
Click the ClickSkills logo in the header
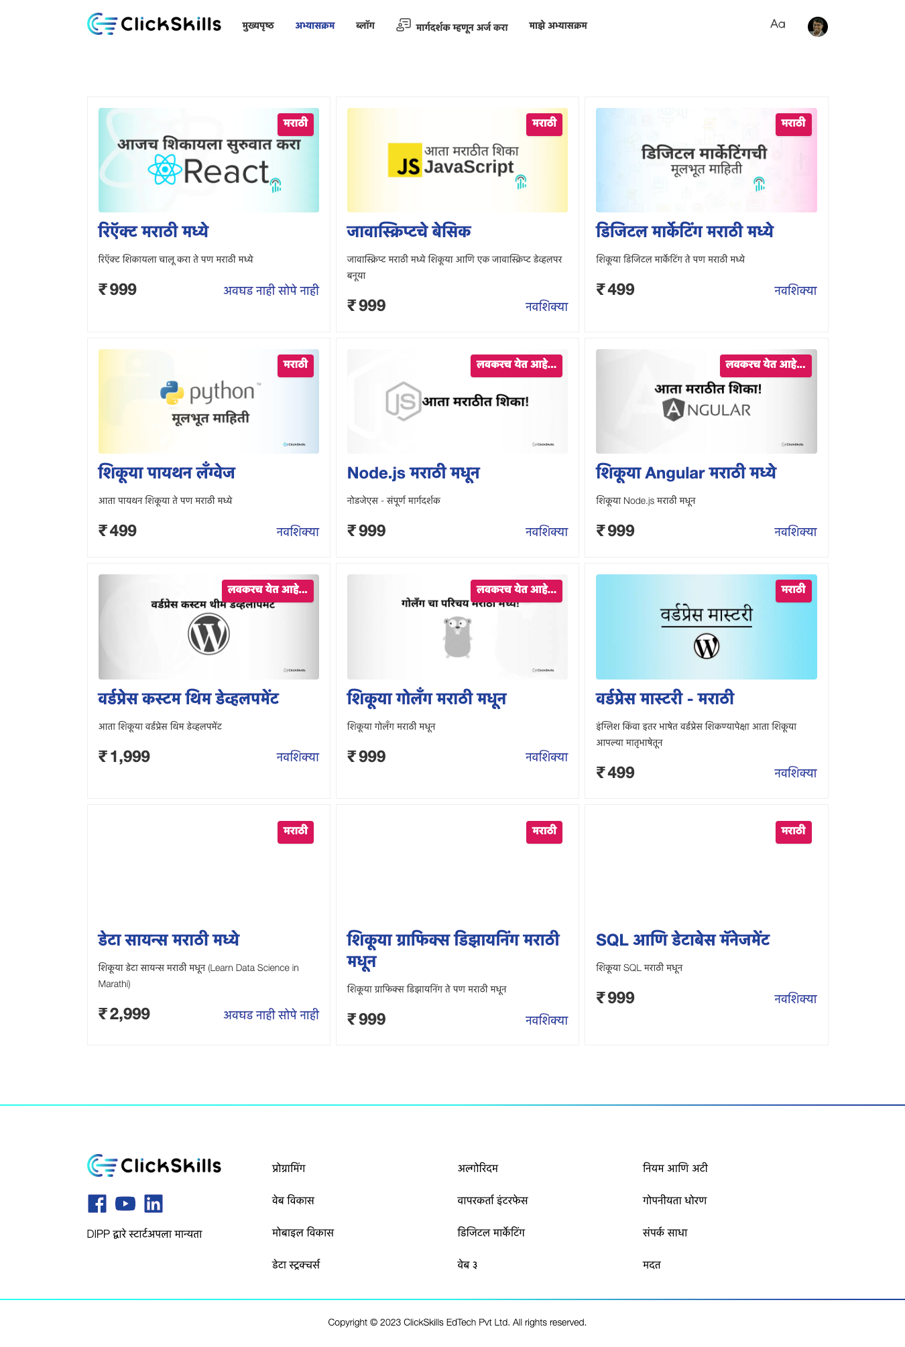[x=154, y=25]
